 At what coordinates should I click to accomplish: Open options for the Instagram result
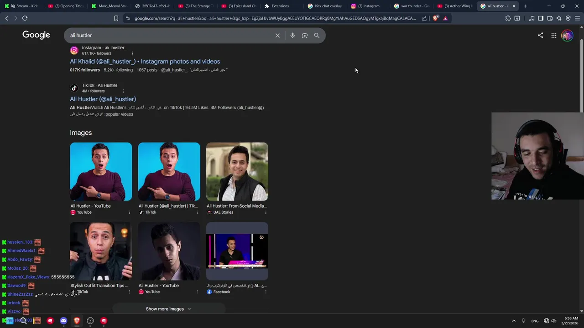(132, 53)
